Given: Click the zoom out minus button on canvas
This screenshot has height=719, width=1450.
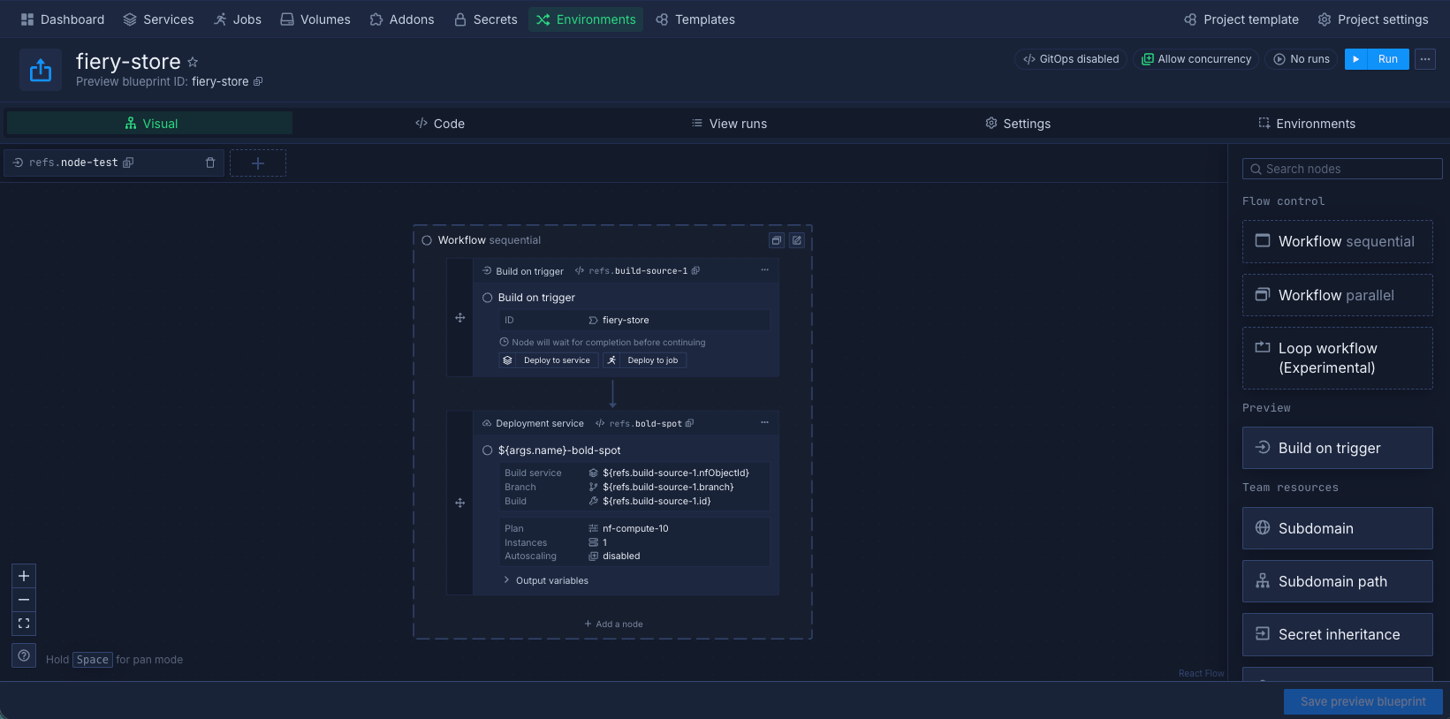Looking at the screenshot, I should click(24, 600).
